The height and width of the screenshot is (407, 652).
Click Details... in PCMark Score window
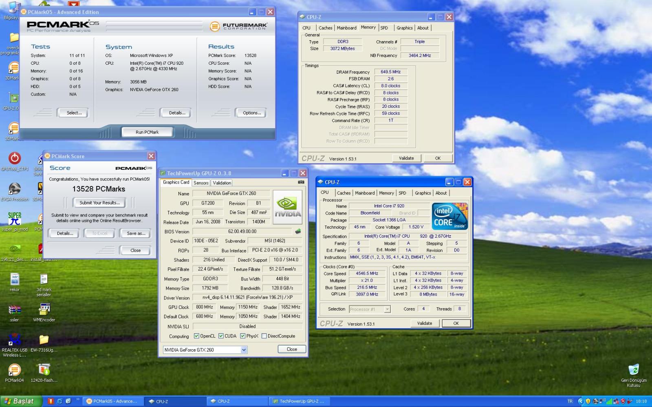coord(65,234)
